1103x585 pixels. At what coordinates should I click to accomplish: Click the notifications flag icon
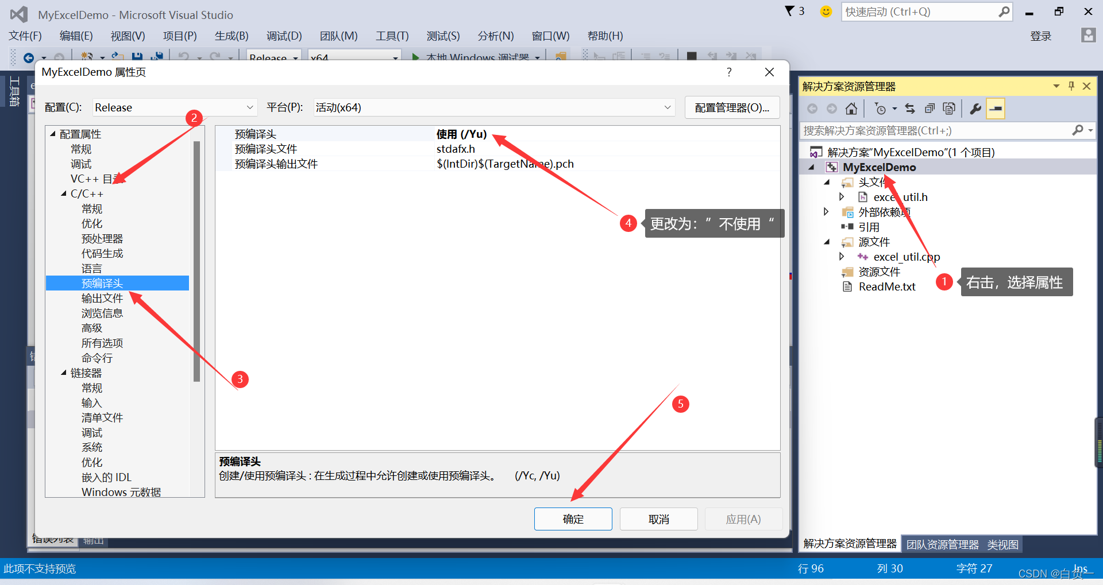pos(790,11)
